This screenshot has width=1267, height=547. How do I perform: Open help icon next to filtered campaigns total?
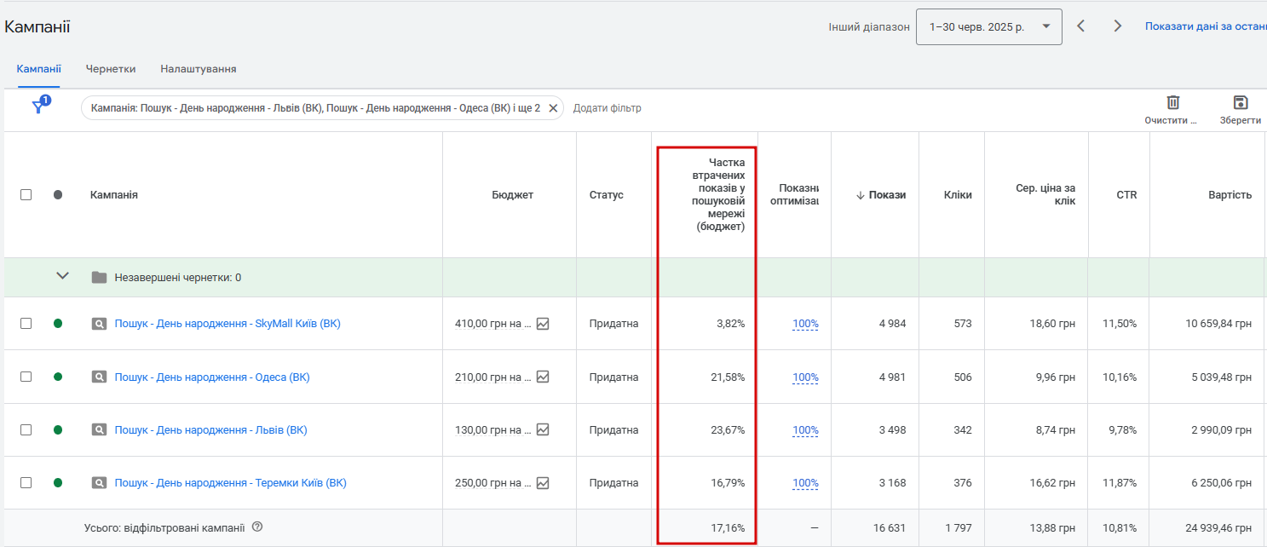pos(257,527)
